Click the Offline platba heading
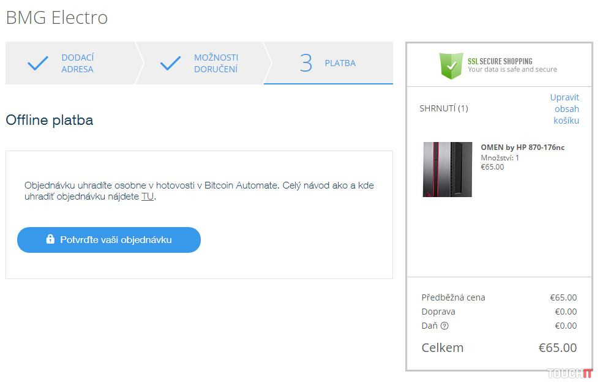The height and width of the screenshot is (385, 600). click(49, 120)
